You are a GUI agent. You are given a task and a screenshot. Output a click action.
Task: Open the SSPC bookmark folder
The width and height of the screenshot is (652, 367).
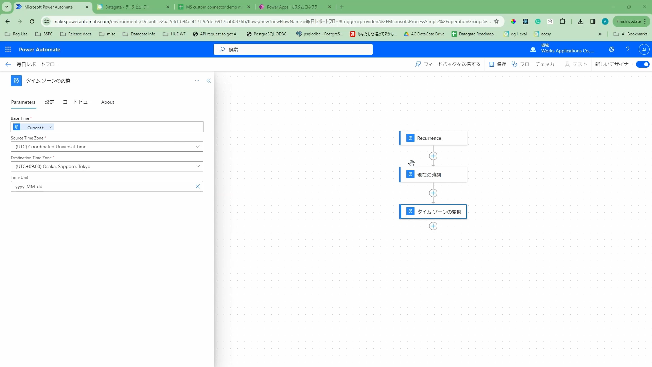coord(44,34)
